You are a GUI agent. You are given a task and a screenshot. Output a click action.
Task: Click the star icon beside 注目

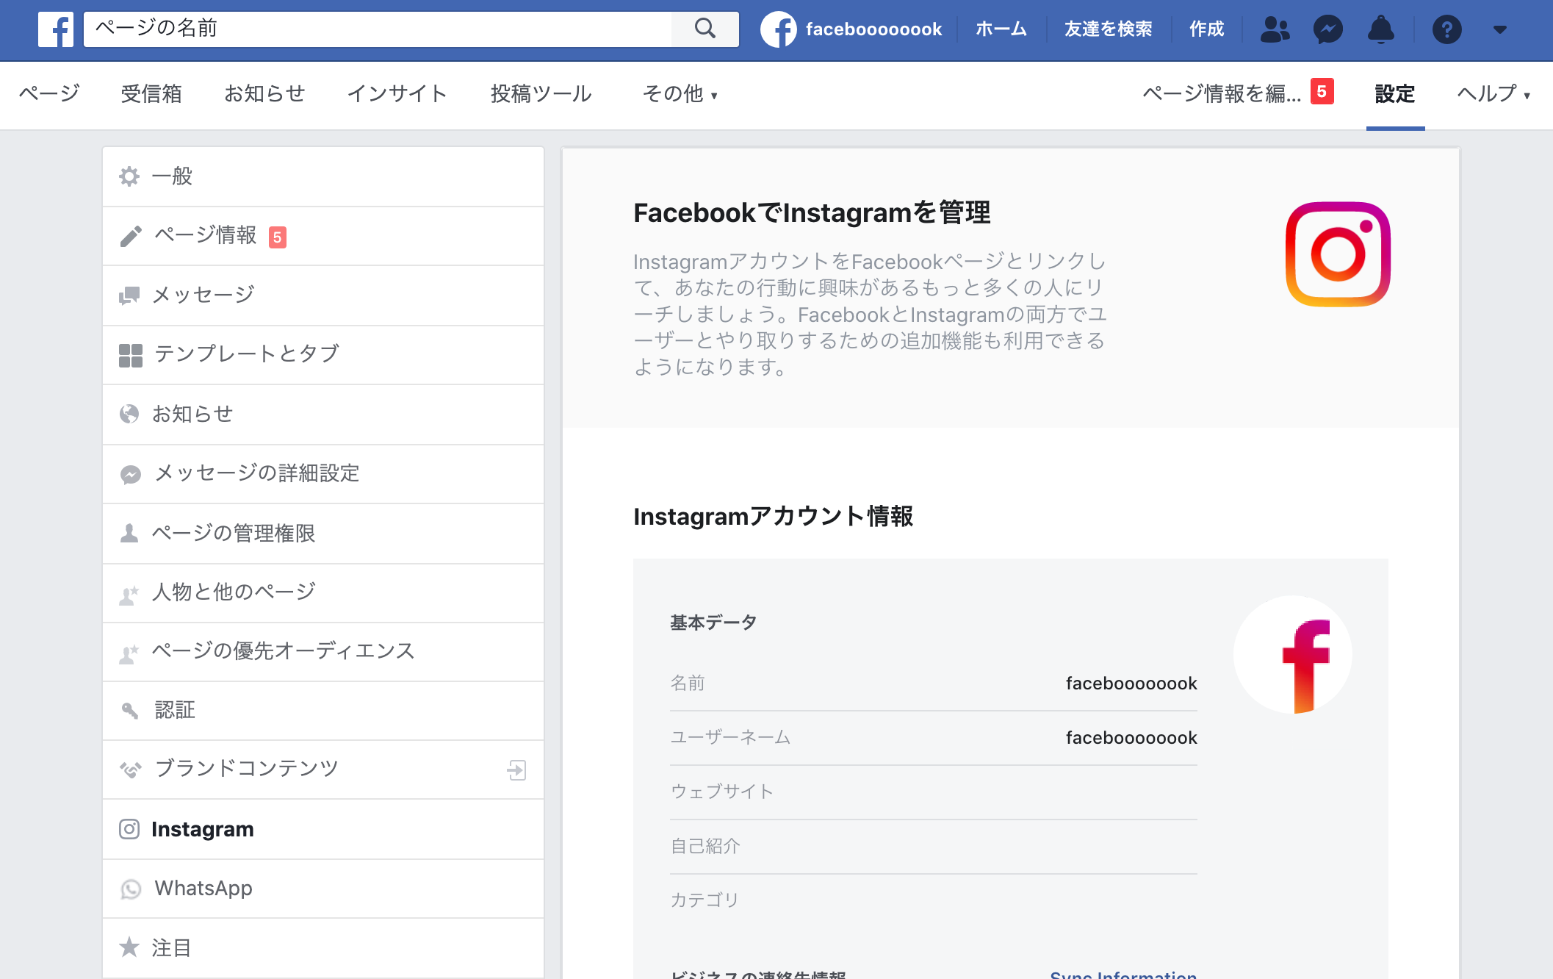[130, 947]
